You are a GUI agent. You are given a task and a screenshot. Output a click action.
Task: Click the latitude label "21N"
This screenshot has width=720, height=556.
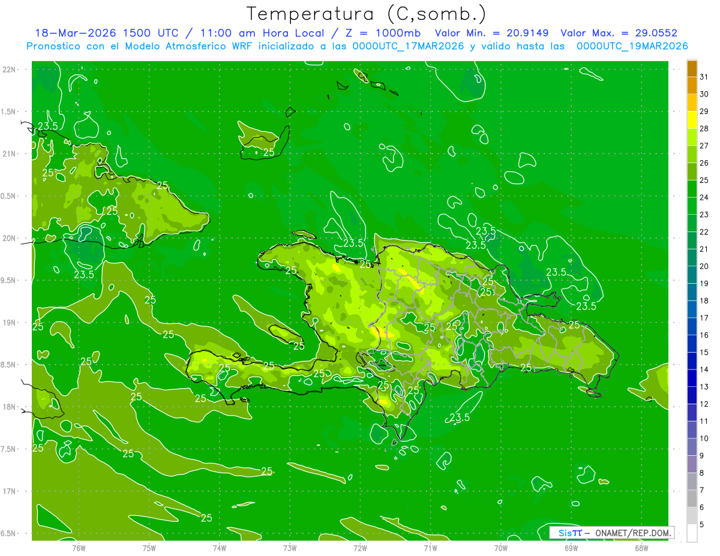tap(9, 154)
